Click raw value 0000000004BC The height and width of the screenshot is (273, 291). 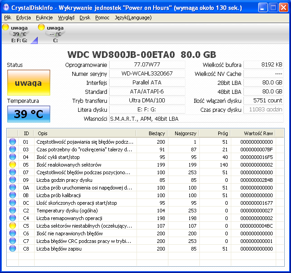pyautogui.click(x=256, y=226)
